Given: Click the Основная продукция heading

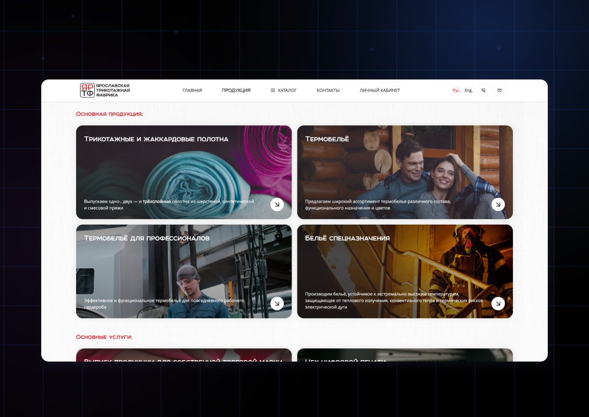Looking at the screenshot, I should point(109,114).
